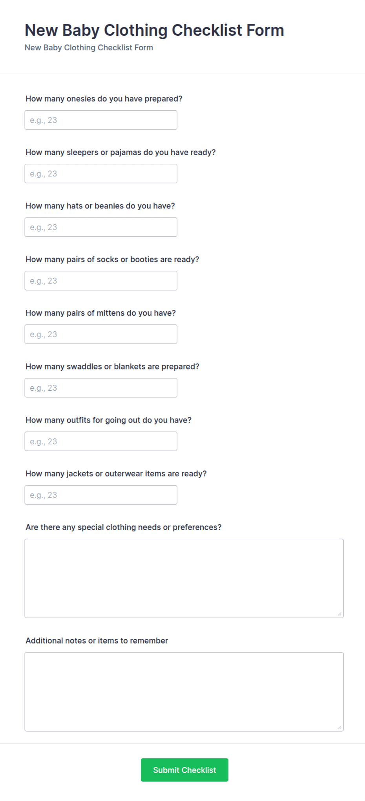Click the 'New Baby Clothing Checklist Form' heading
This screenshot has height=801, width=365.
pos(154,30)
